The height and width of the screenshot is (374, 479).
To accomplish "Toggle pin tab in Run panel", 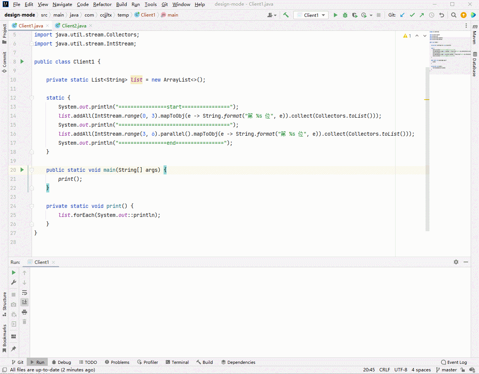I will coord(14,349).
